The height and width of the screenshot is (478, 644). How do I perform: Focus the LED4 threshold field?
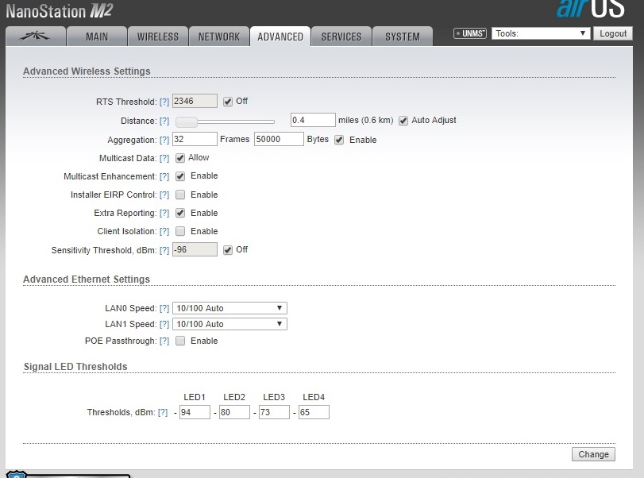(314, 412)
